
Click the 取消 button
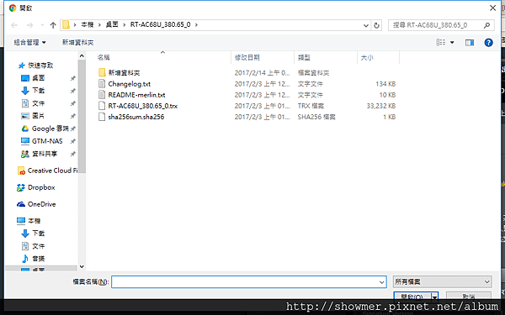(469, 297)
